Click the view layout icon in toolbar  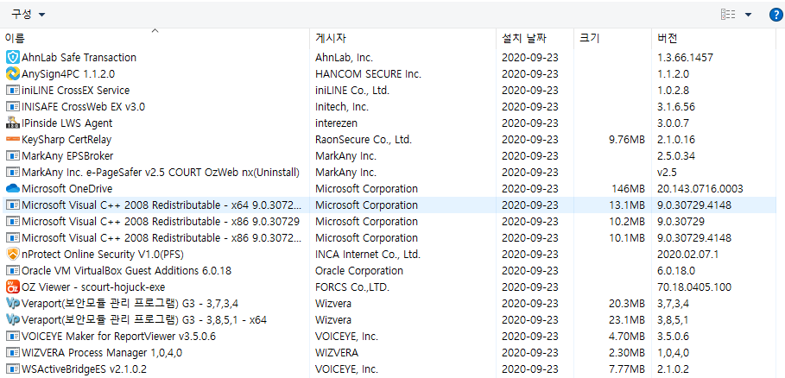[728, 15]
